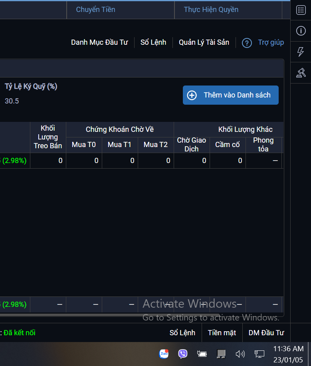The width and height of the screenshot is (311, 366).
Task: Click the green (2.98%) value in data row
Action: 14,161
